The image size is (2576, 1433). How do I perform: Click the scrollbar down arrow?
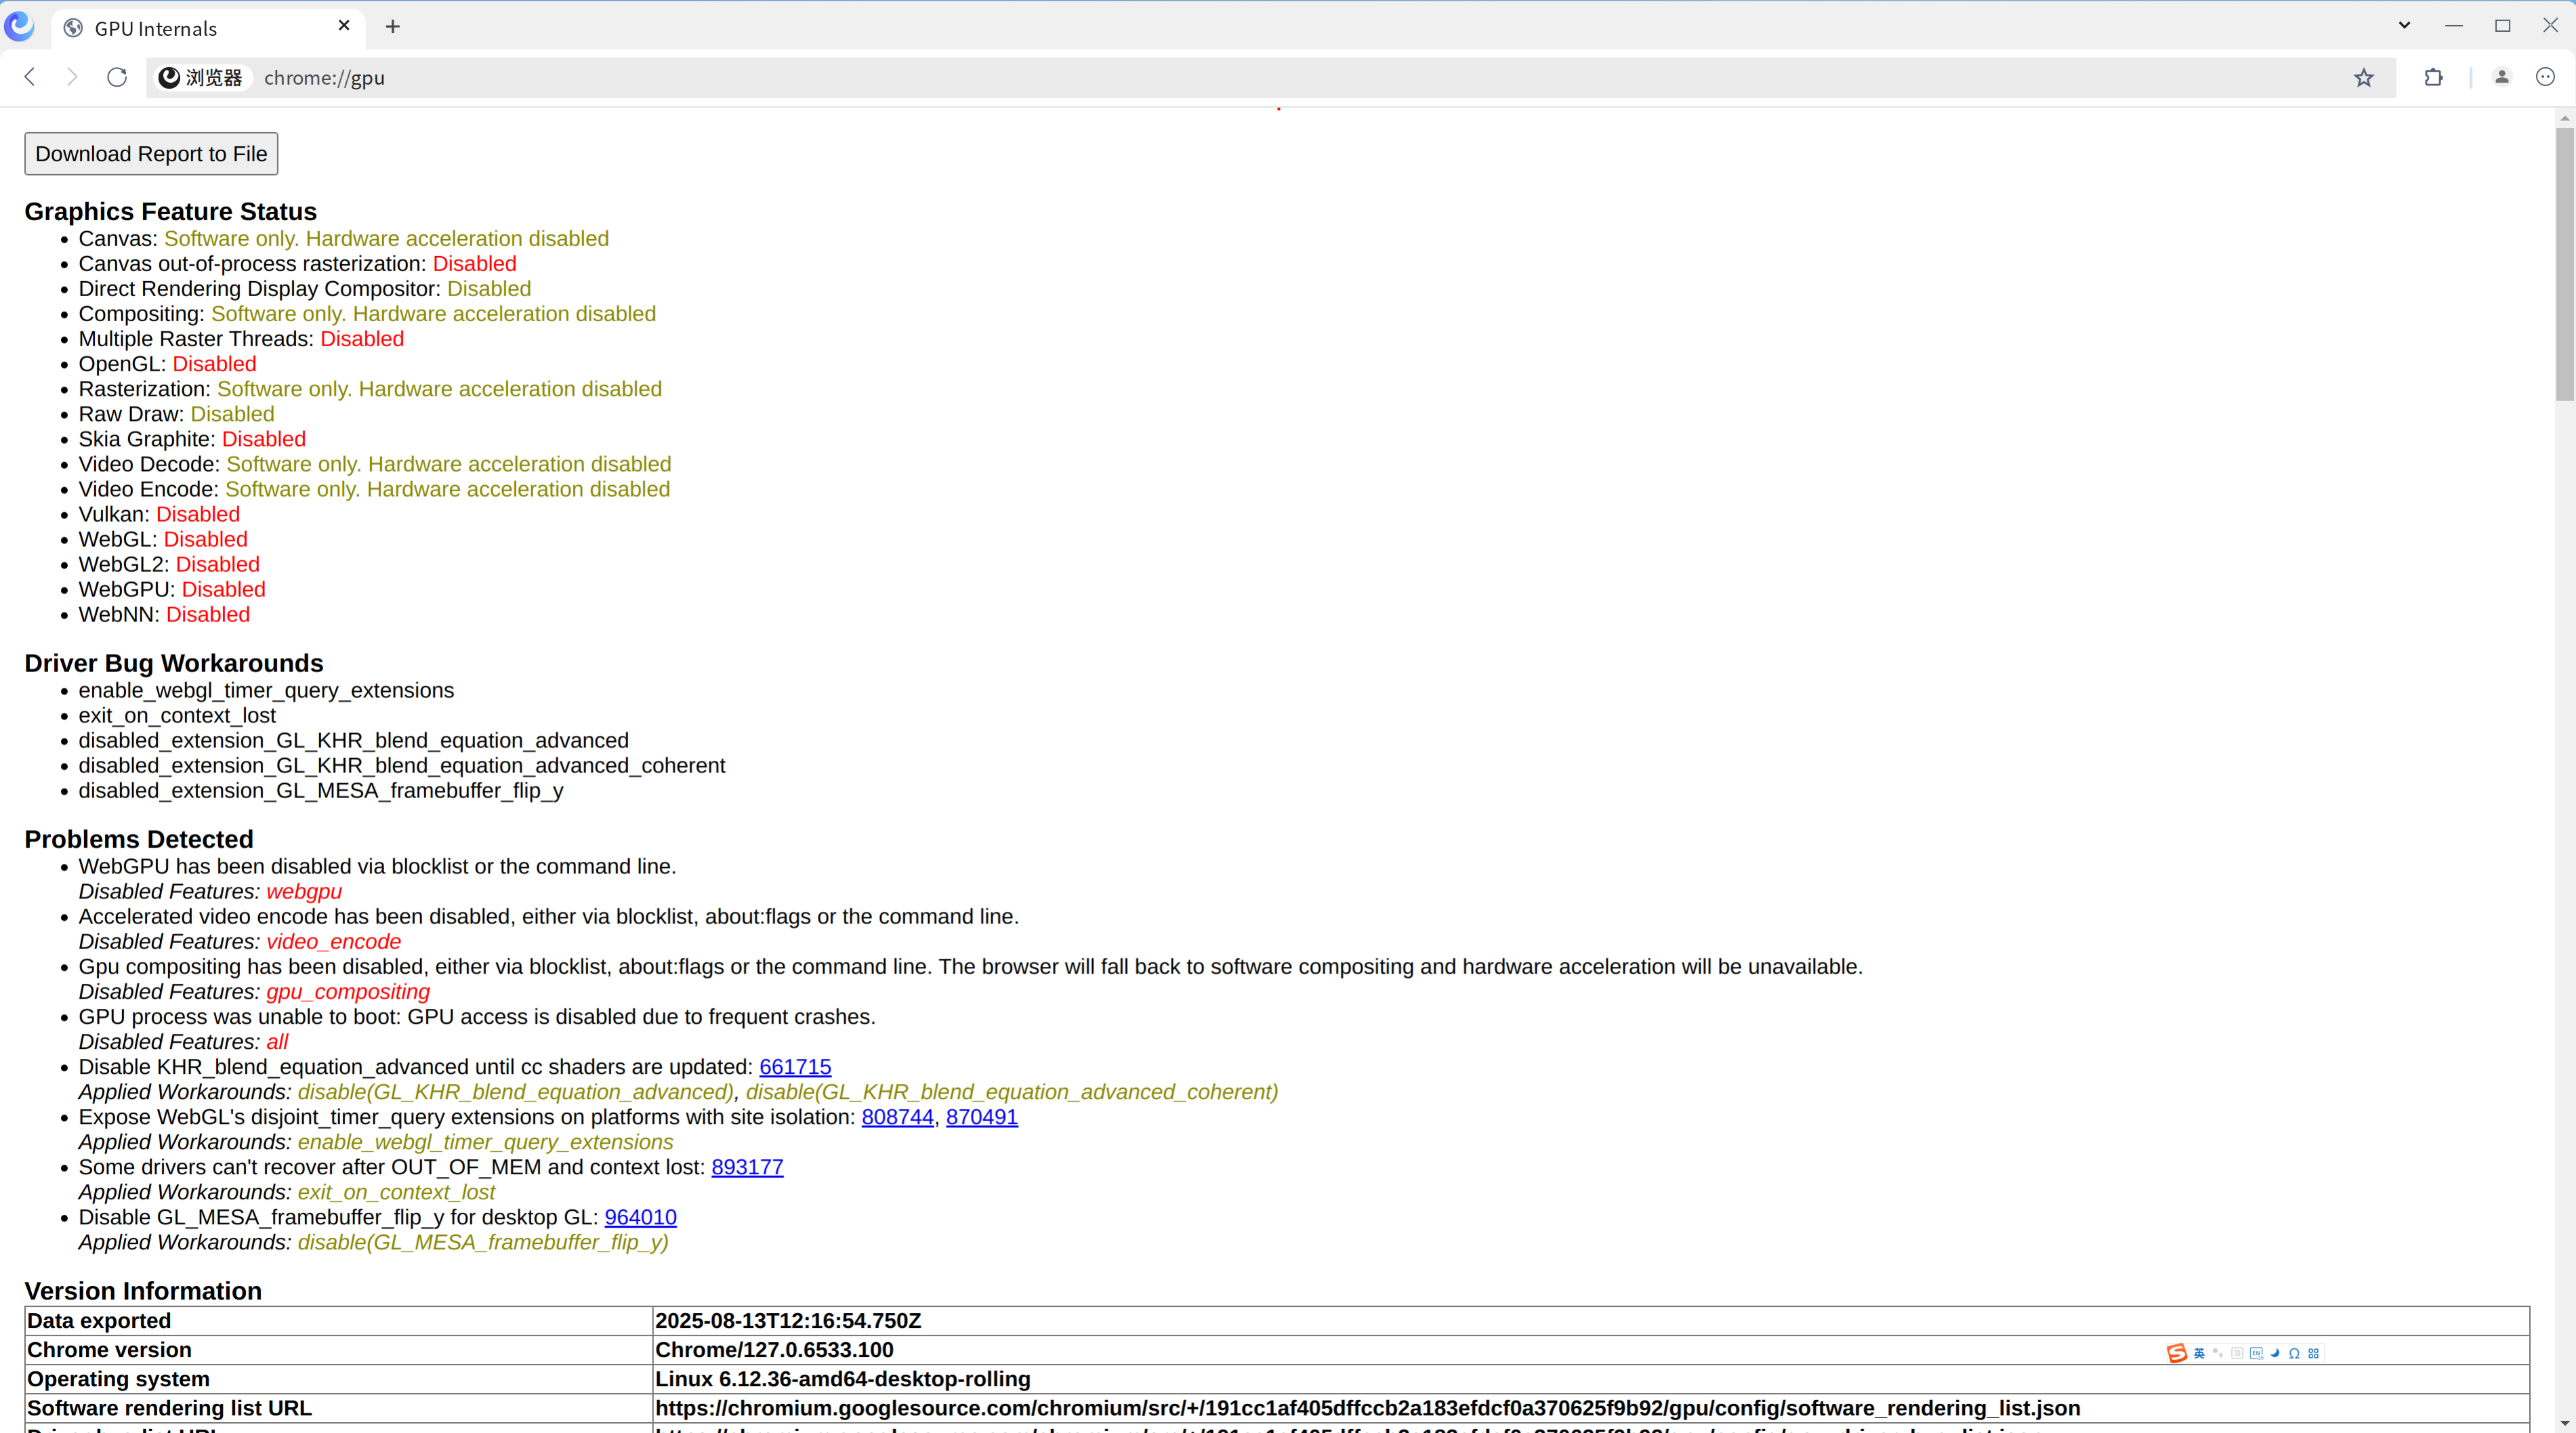(2566, 1422)
